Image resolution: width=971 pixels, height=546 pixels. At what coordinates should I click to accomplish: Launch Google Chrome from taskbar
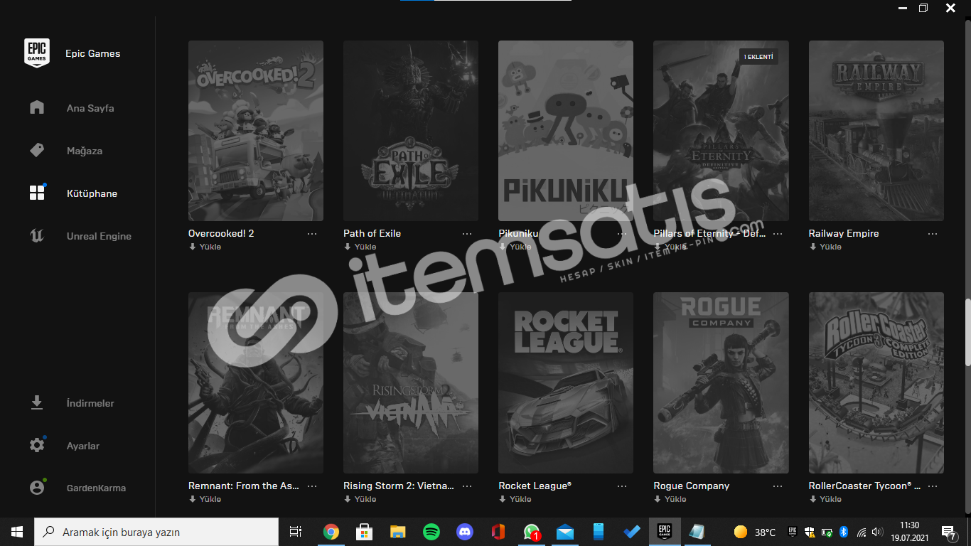(x=331, y=532)
